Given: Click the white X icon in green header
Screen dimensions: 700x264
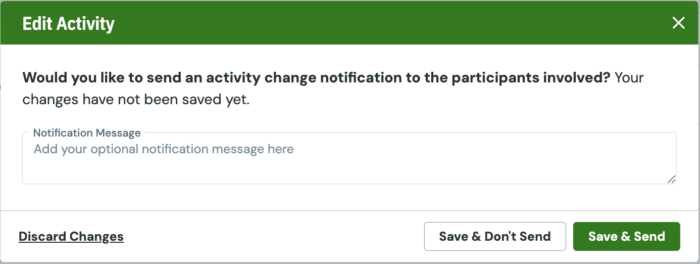Looking at the screenshot, I should point(678,23).
